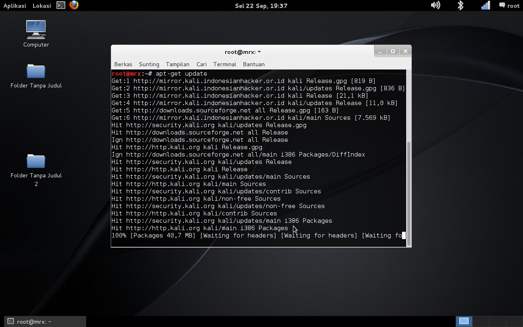Click 'Hit http.kali.org kali Release.gpg' line
The image size is (523, 327).
click(x=187, y=147)
